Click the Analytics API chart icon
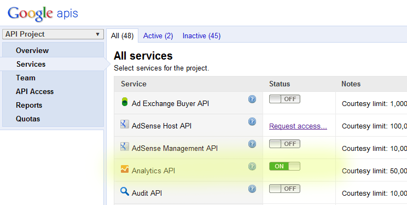The height and width of the screenshot is (205, 407). click(125, 169)
